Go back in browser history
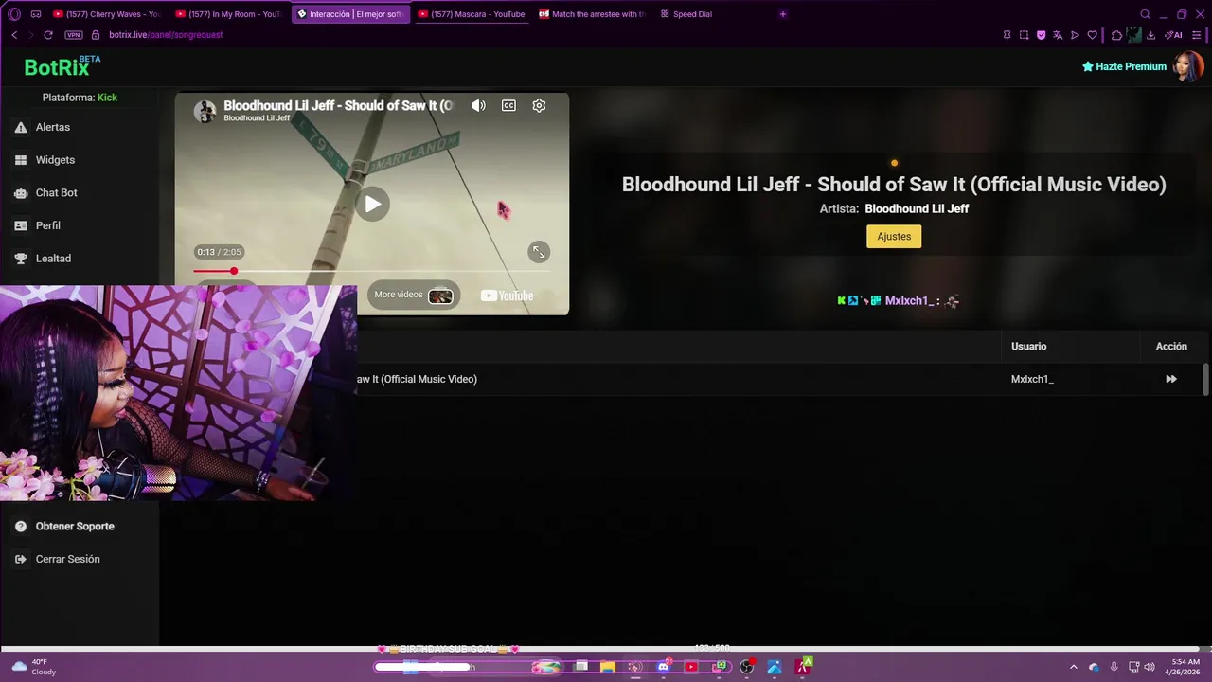 click(x=14, y=35)
